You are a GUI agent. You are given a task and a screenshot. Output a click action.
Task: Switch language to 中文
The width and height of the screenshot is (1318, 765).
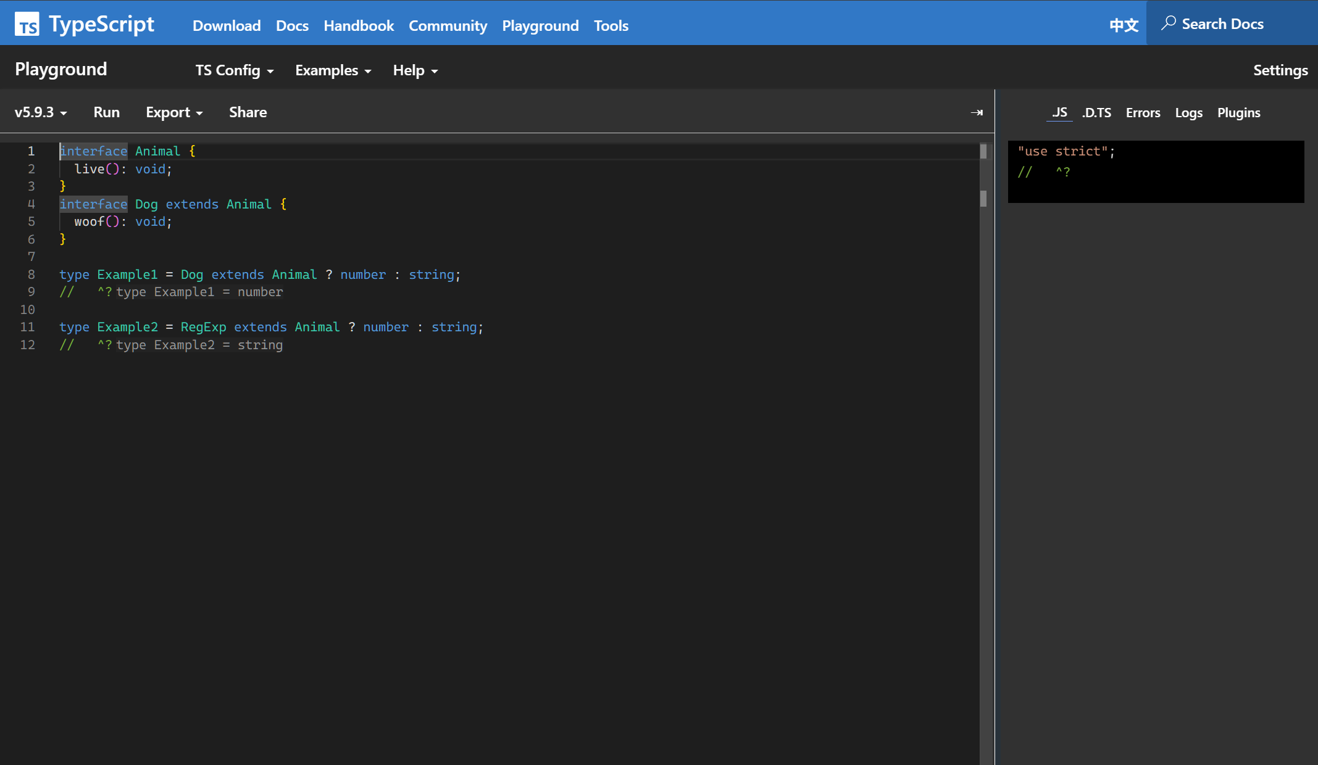(x=1124, y=25)
